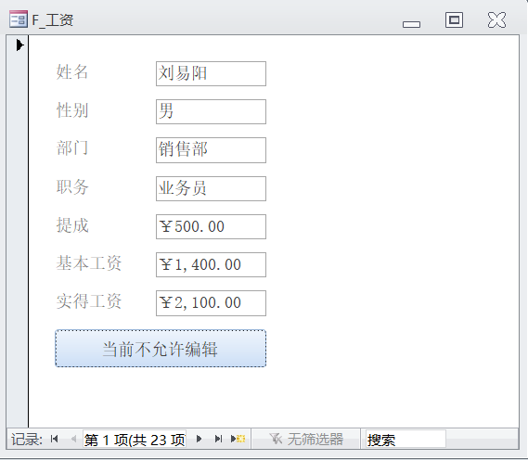
Task: Click the 提成 field showing ¥500.00
Action: coord(211,226)
